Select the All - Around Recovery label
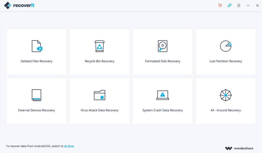Image resolution: width=262 pixels, height=153 pixels. tap(226, 110)
